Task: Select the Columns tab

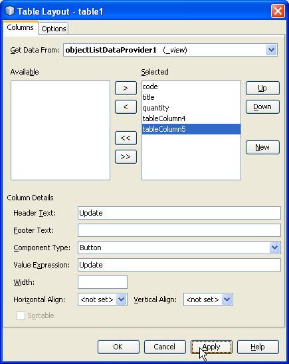Action: (20, 27)
